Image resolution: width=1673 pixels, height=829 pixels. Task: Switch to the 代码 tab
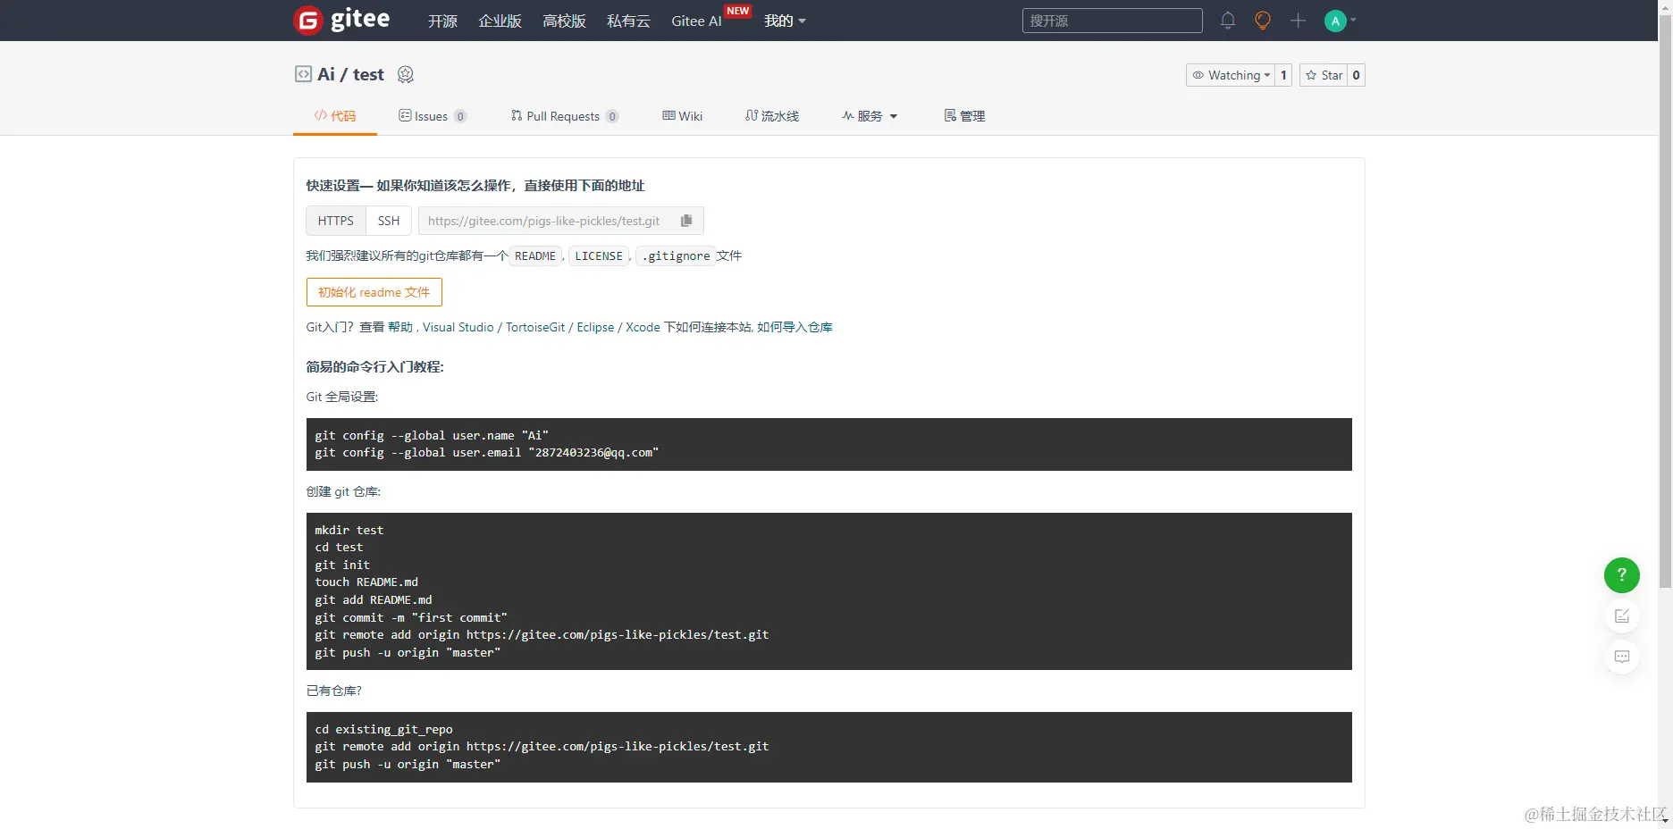click(x=335, y=116)
